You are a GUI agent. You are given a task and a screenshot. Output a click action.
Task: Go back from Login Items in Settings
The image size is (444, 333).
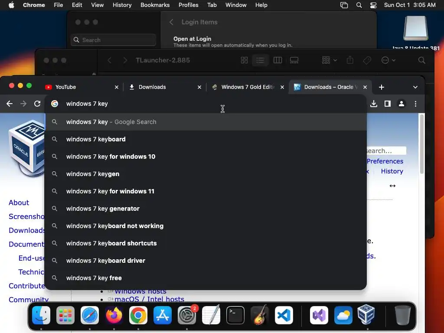[171, 22]
